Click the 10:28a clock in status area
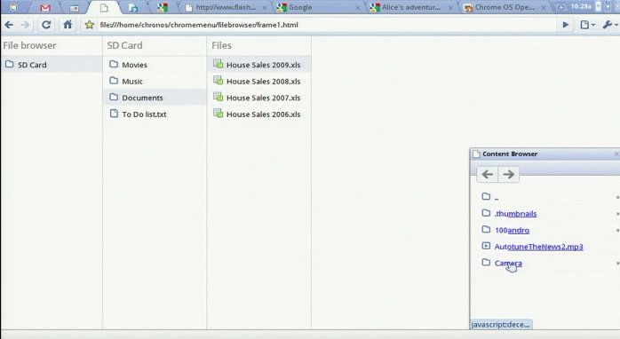620x339 pixels. 581,6
